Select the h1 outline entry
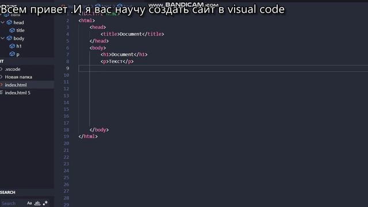Image resolution: width=368 pixels, height=207 pixels. 19,46
